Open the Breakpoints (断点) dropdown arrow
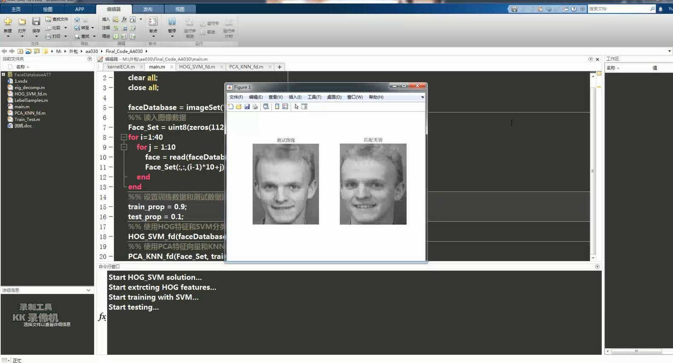The image size is (673, 363). [x=153, y=37]
